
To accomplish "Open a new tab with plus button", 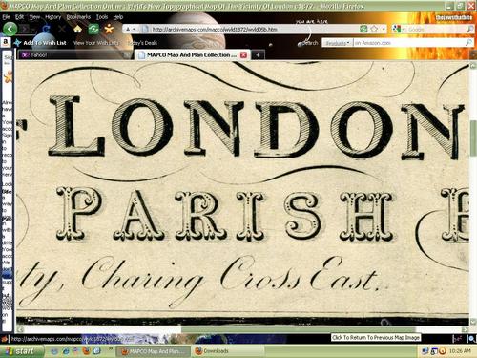I will (x=258, y=55).
